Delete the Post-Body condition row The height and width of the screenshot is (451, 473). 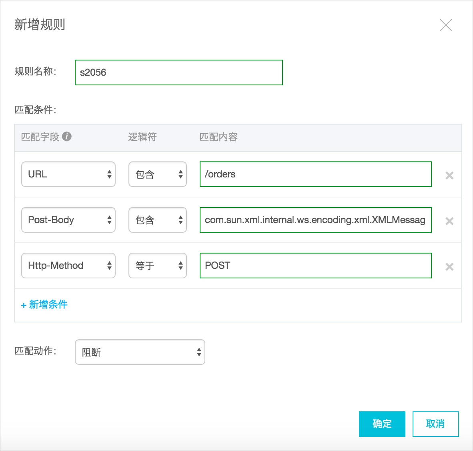[x=449, y=221]
